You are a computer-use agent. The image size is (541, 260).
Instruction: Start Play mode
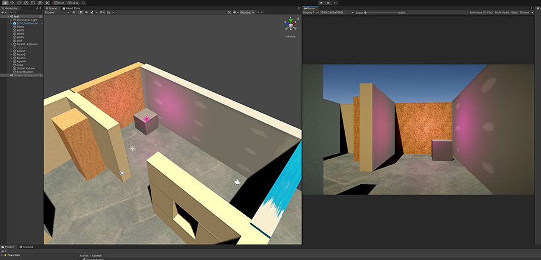coord(322,2)
